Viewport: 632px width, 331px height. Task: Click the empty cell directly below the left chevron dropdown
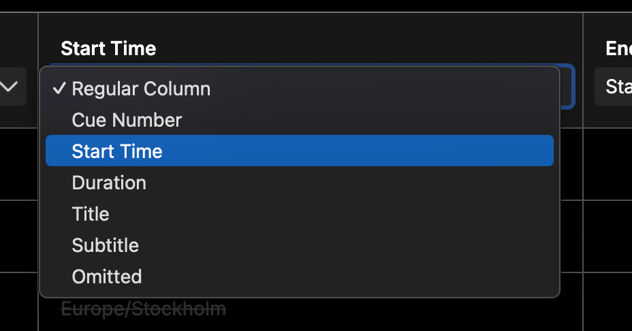18,163
